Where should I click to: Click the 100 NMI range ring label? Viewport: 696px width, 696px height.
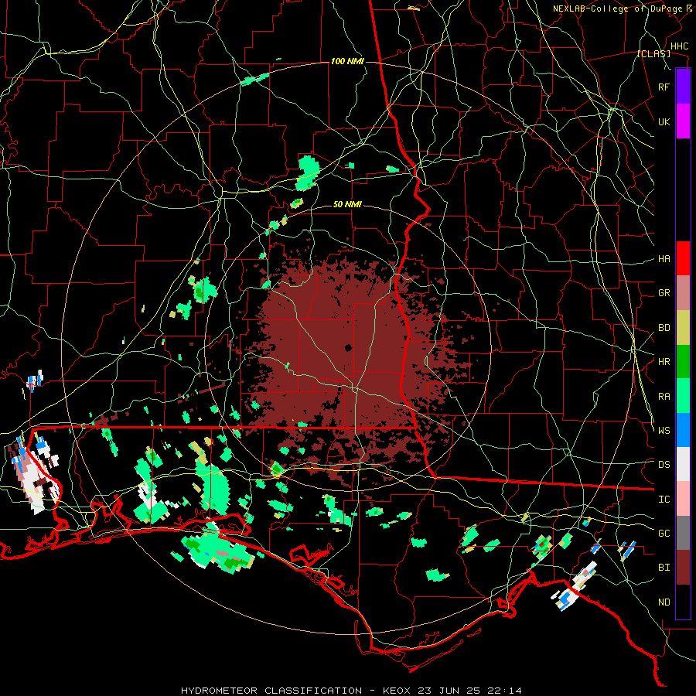tap(347, 61)
